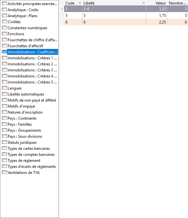
Task: Open Motifs d'impayé table
Action: point(21,106)
